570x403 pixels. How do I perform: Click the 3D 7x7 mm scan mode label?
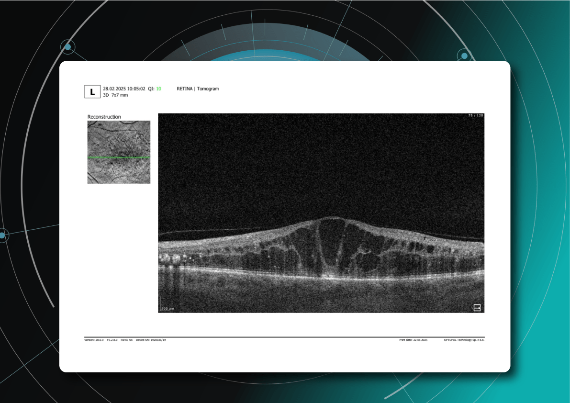(115, 95)
